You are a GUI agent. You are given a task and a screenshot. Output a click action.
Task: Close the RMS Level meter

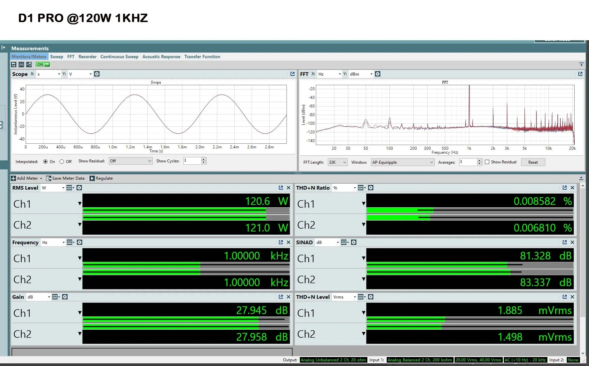(289, 188)
